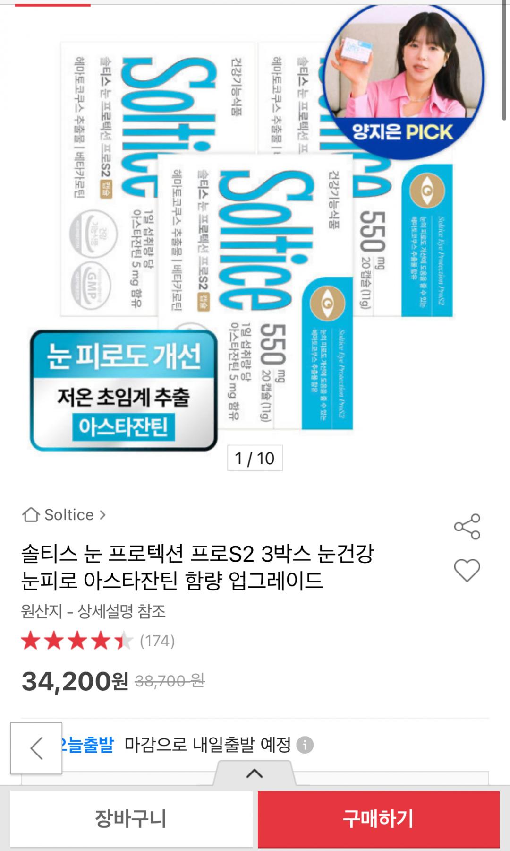The image size is (510, 851).
Task: Click the 1 / 10 image counter
Action: [x=255, y=458]
